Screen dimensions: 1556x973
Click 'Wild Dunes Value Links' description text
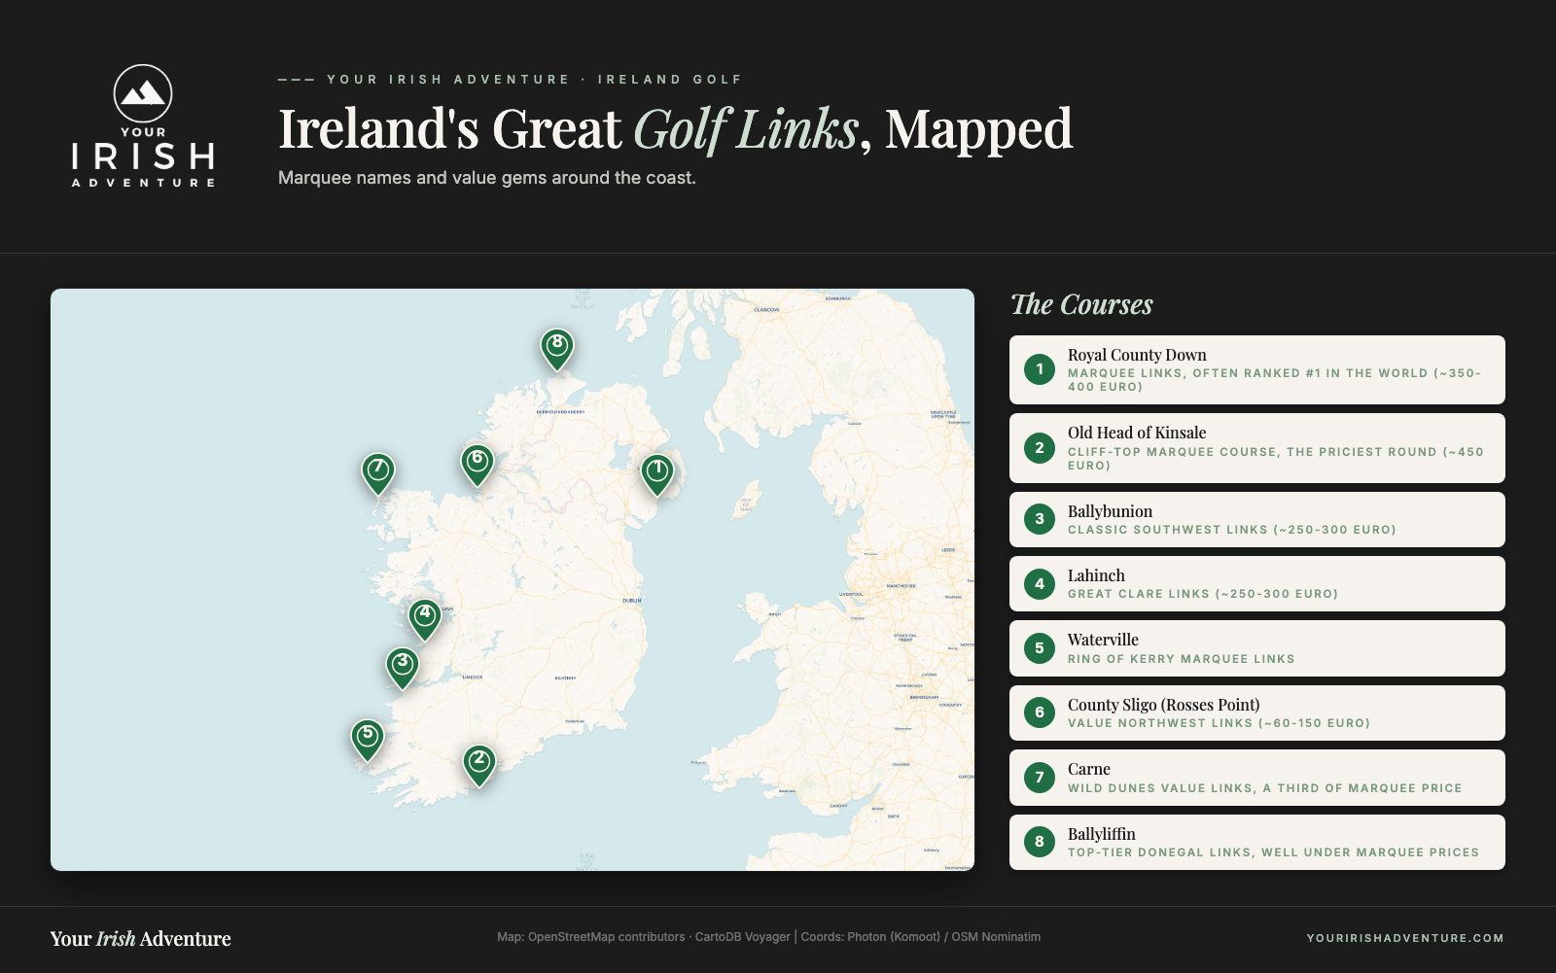coord(1265,788)
